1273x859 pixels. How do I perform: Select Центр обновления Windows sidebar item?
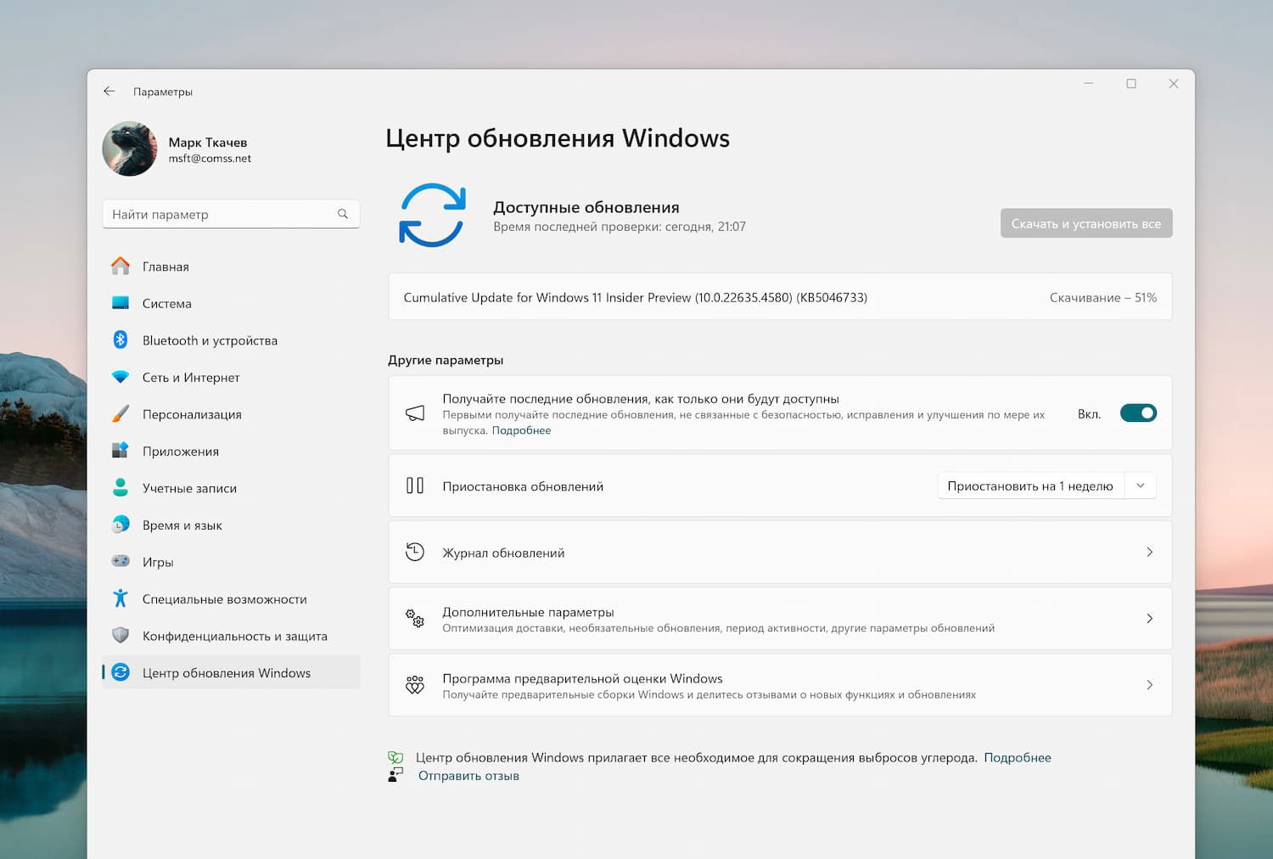click(231, 672)
